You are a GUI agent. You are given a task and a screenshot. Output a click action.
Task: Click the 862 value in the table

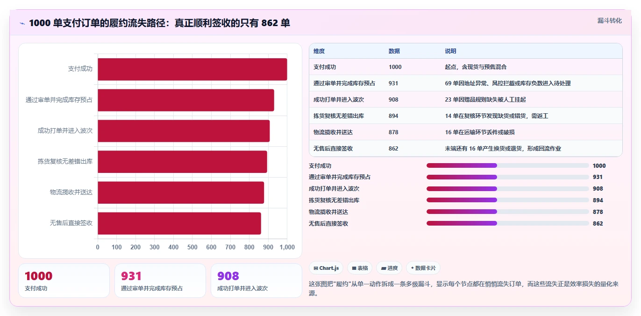coord(393,148)
